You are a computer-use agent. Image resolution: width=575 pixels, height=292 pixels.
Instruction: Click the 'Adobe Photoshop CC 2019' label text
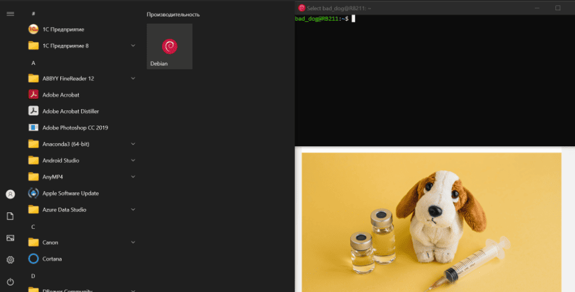pos(75,127)
